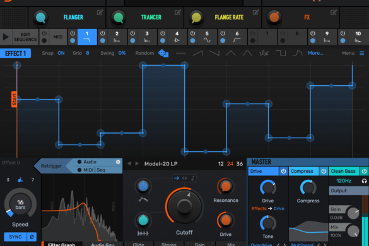
Task: Choose the bidirectional modulation arrow
Action: pyautogui.click(x=184, y=179)
